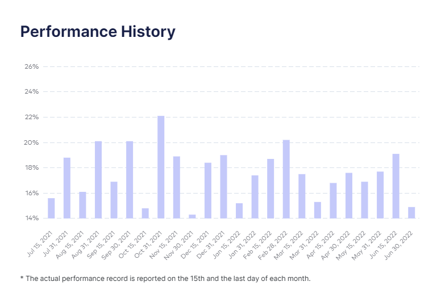Viewport: 441px width, 294px height.
Task: Click the 20% y-axis label
Action: (31, 142)
